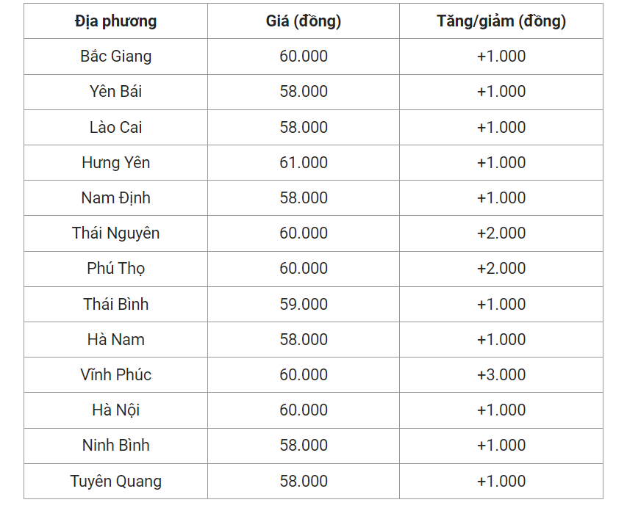This screenshot has width=627, height=508.
Task: Click the Tăng/giảm (đồng) column header
Action: click(501, 21)
